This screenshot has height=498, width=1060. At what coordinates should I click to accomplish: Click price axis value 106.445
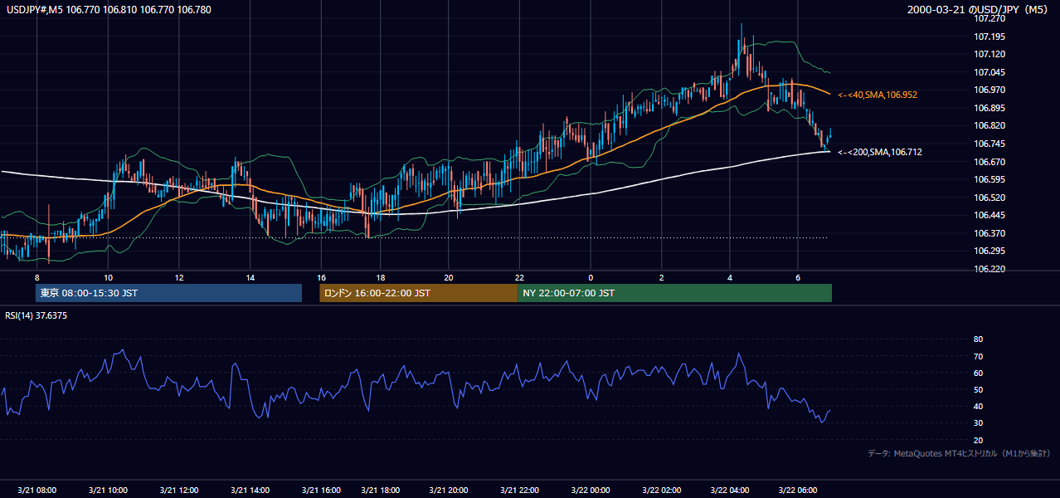pos(989,215)
